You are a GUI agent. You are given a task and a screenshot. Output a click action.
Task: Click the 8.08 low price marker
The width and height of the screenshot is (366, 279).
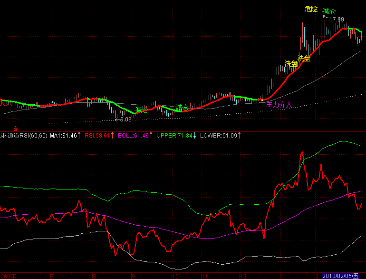tap(124, 120)
